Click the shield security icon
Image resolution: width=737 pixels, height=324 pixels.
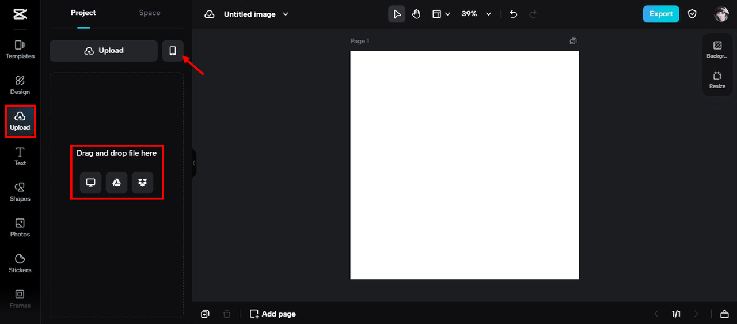[x=693, y=14]
